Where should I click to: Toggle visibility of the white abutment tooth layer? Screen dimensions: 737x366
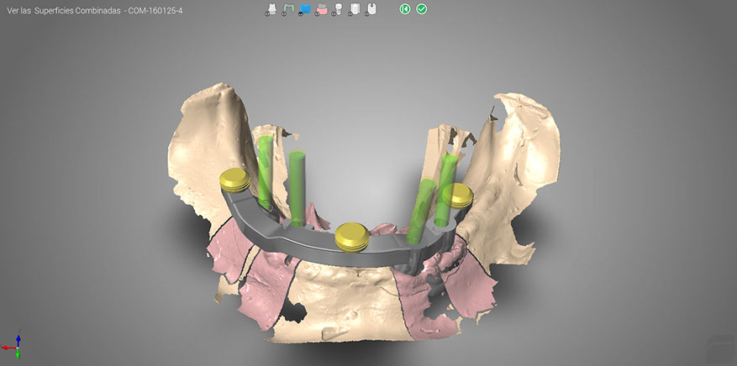[271, 9]
